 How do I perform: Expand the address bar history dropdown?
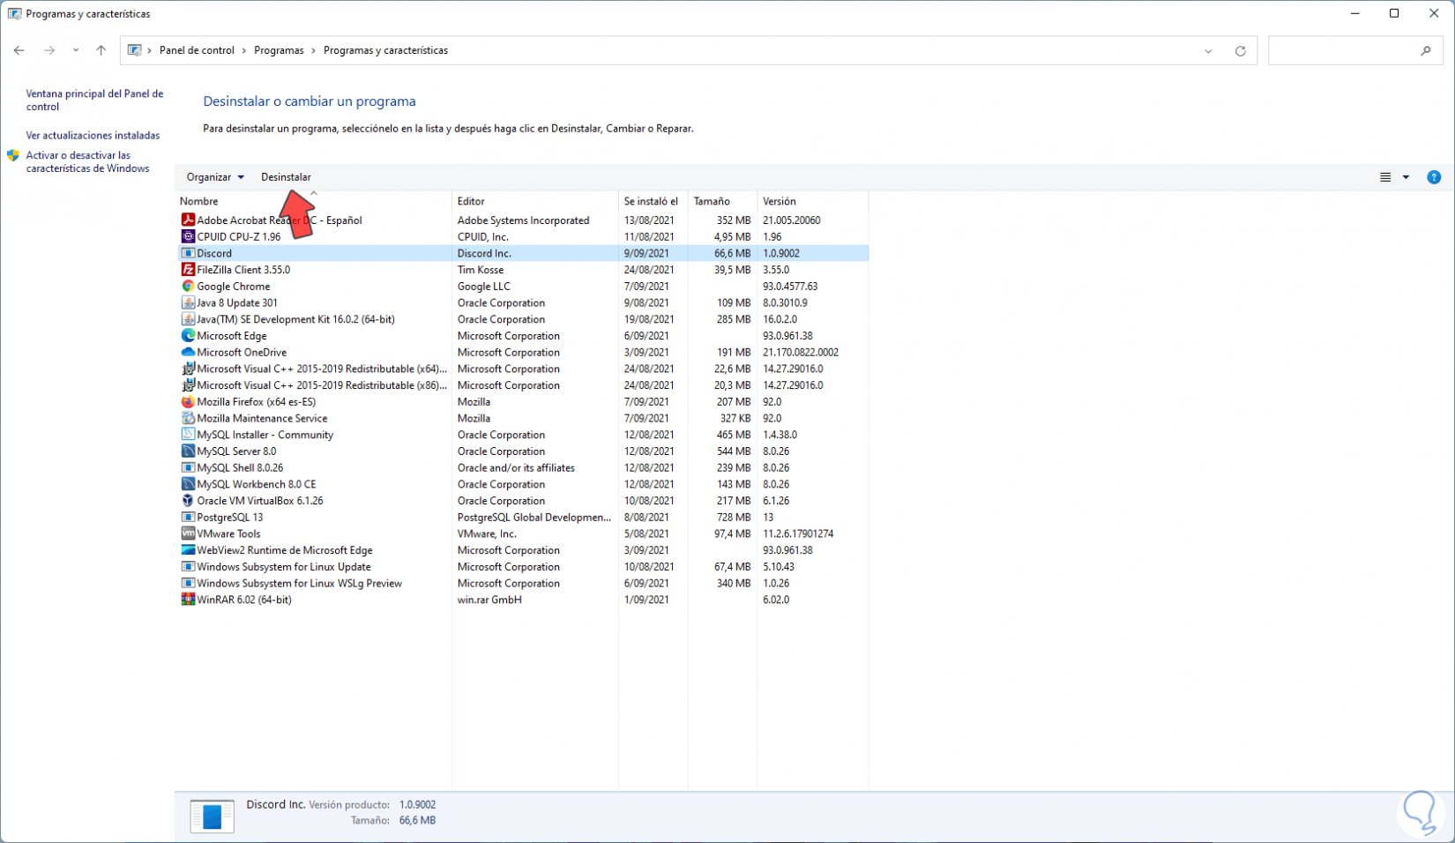click(x=1208, y=51)
